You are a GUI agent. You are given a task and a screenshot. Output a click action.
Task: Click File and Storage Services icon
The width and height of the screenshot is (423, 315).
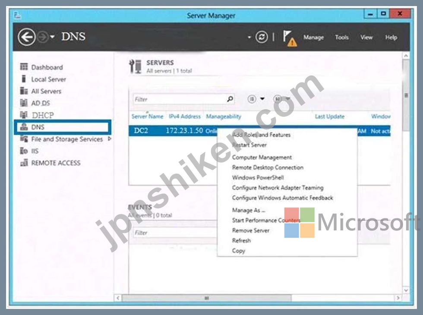click(x=24, y=139)
